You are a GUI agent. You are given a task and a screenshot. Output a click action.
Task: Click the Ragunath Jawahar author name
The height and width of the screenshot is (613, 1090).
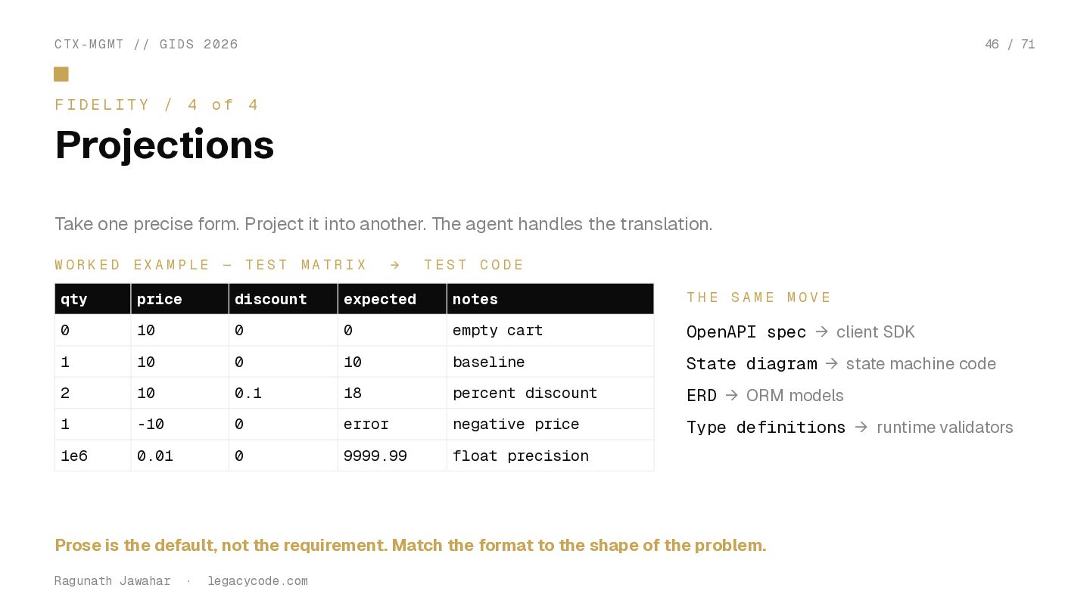[112, 581]
